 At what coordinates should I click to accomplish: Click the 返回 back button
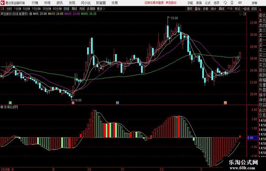pyautogui.click(x=254, y=9)
